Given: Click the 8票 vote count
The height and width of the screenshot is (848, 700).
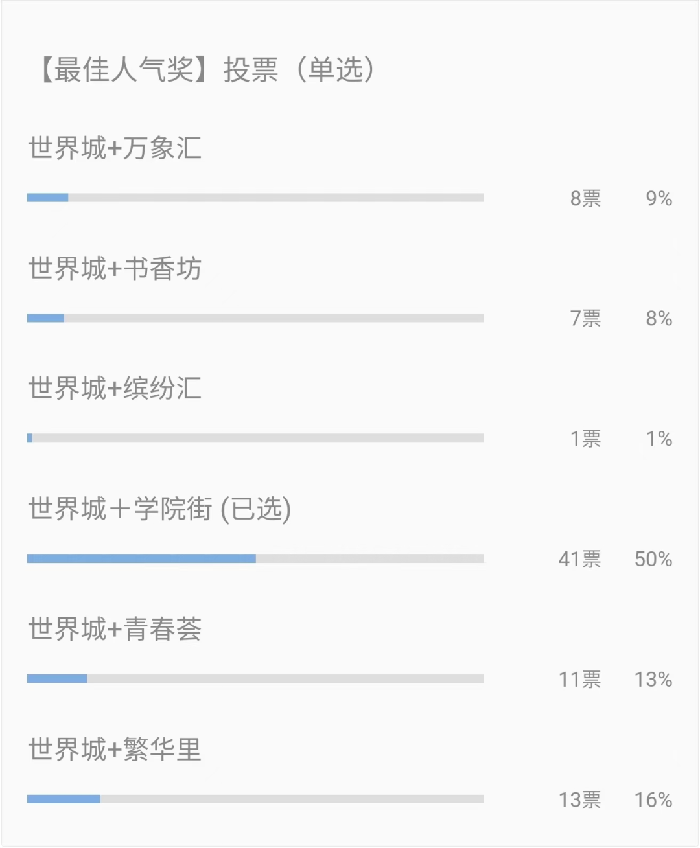Looking at the screenshot, I should 586,198.
